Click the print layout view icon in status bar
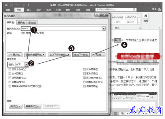Viewport: 165px width, 119px height. 115,113
